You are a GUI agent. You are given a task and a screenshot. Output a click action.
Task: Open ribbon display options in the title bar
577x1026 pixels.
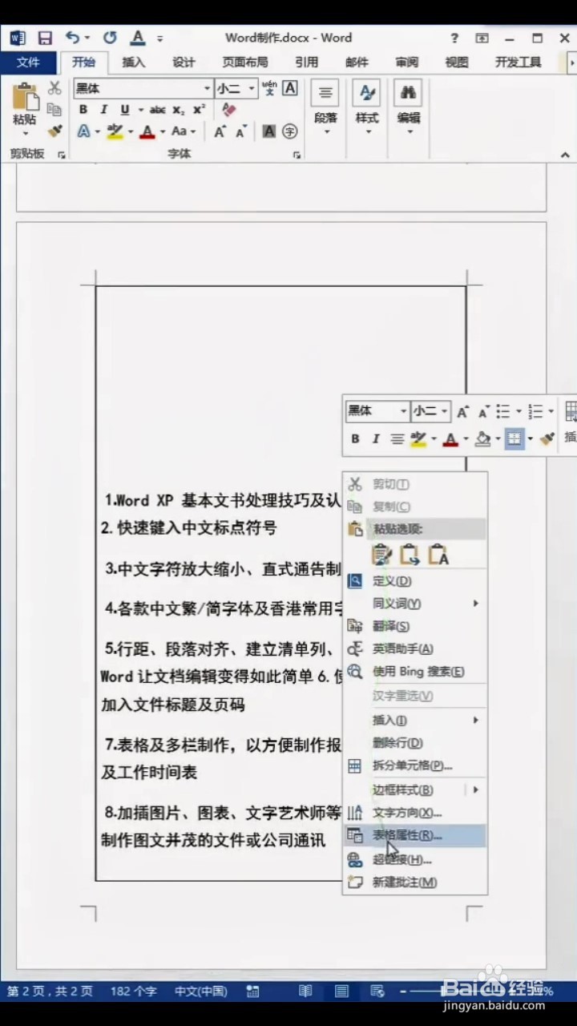pyautogui.click(x=482, y=38)
